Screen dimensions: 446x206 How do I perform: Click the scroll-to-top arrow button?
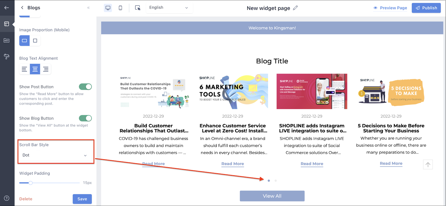point(428,164)
